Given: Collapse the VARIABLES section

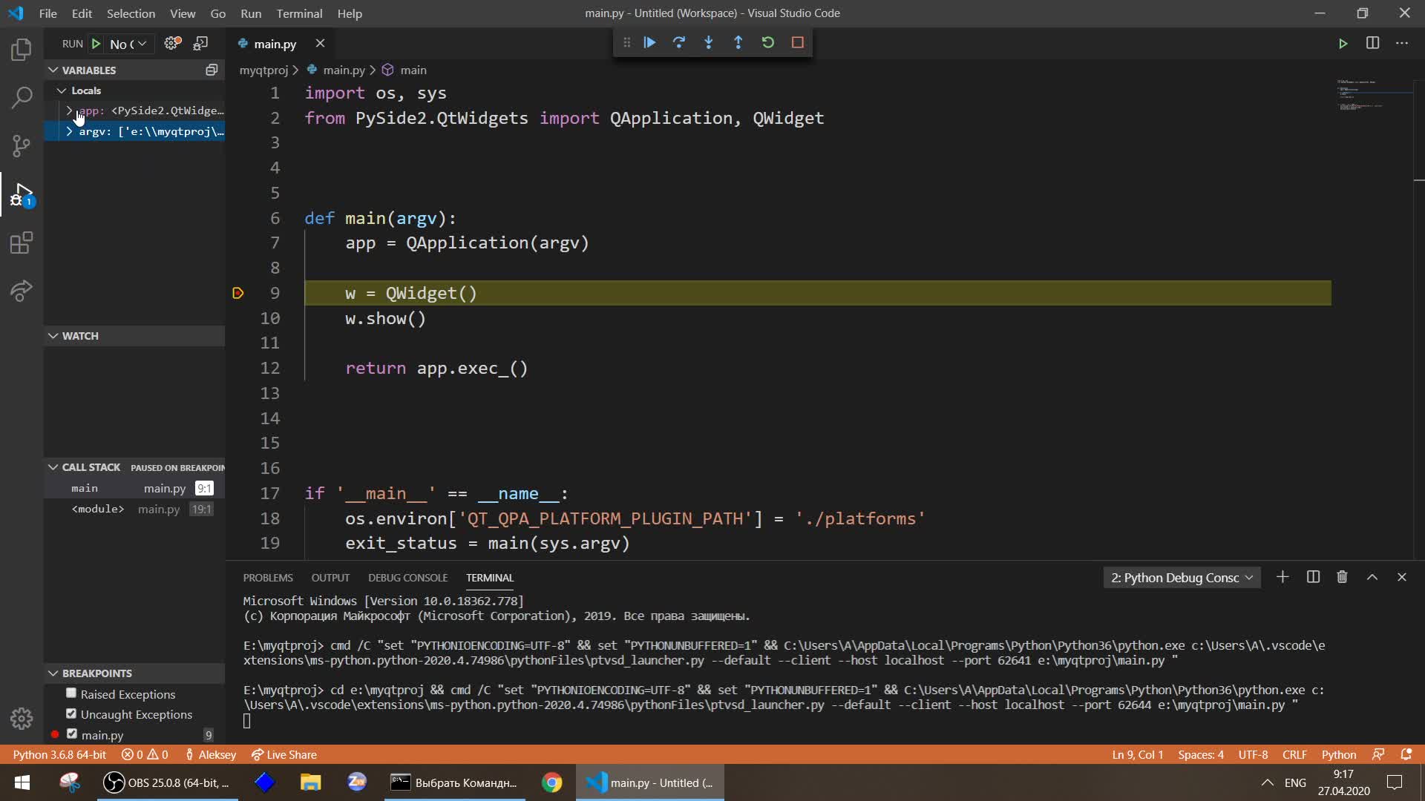Looking at the screenshot, I should (134, 70).
